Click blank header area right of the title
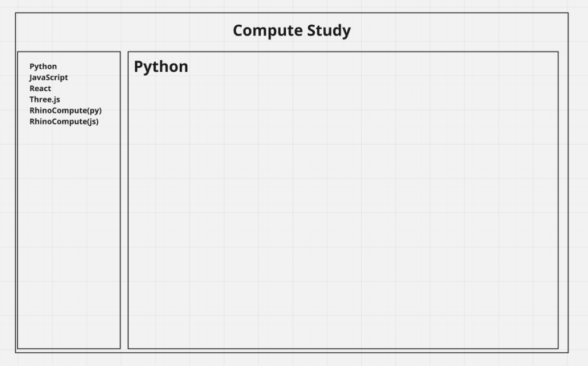The width and height of the screenshot is (588, 366). coord(459,31)
